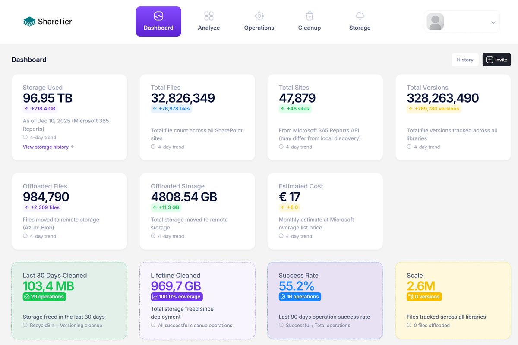Viewport: 518px width, 345px height.
Task: Click the Invite button
Action: [x=496, y=60]
